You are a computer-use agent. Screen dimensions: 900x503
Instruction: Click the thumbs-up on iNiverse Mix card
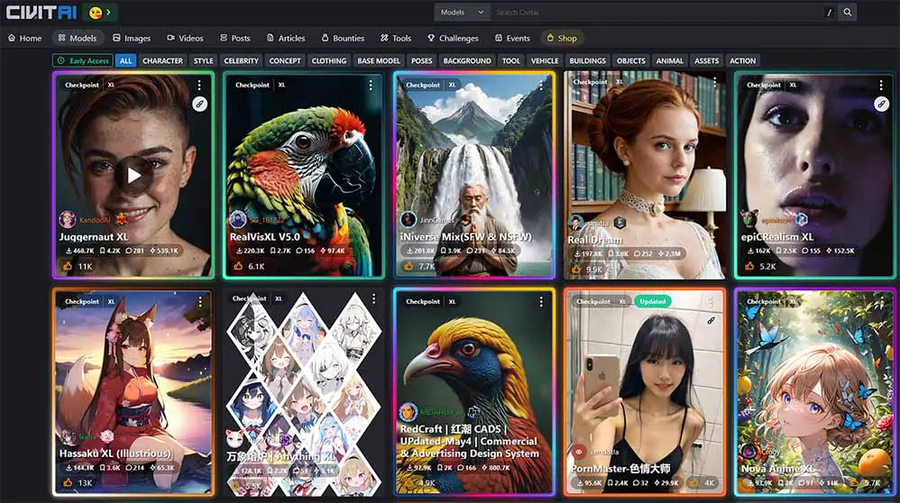point(409,267)
